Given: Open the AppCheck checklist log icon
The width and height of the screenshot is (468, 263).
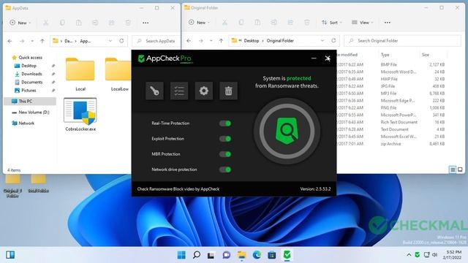Looking at the screenshot, I should coord(179,91).
